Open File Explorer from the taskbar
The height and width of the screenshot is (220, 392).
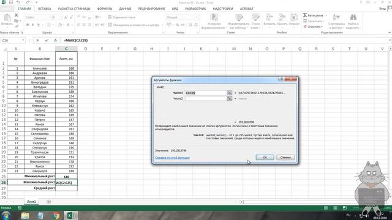[25, 216]
